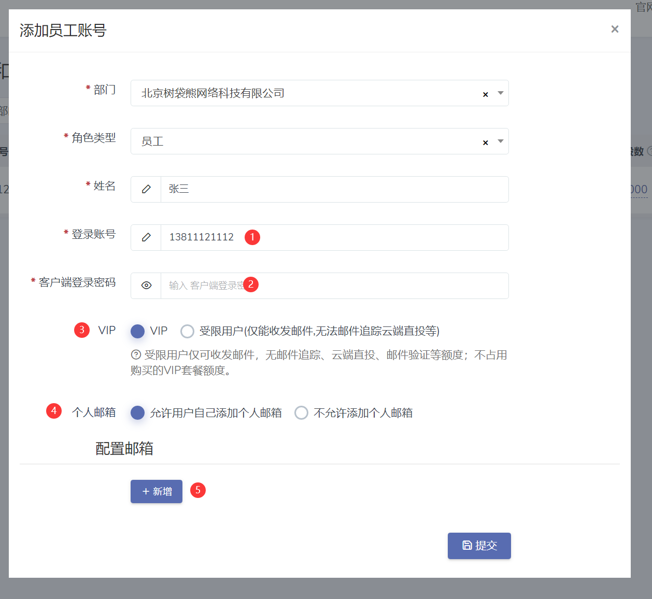Image resolution: width=652 pixels, height=599 pixels.
Task: Clear the 角色类型 selection with the x
Action: coord(486,142)
